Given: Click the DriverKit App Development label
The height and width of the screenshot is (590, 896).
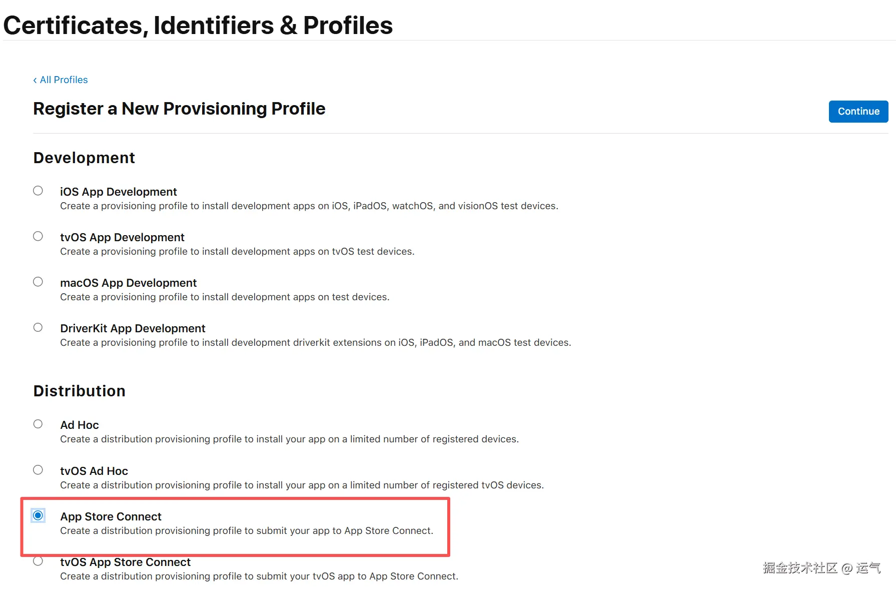Looking at the screenshot, I should tap(133, 329).
